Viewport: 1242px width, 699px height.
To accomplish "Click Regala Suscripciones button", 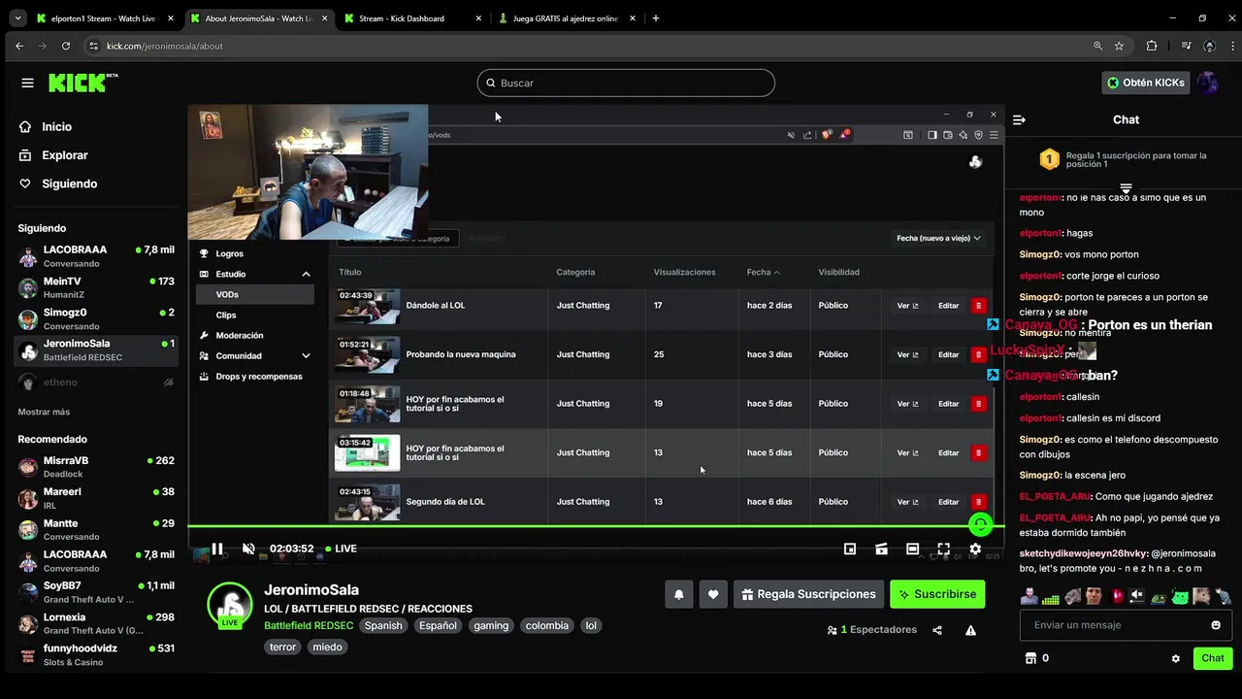I will pyautogui.click(x=808, y=594).
